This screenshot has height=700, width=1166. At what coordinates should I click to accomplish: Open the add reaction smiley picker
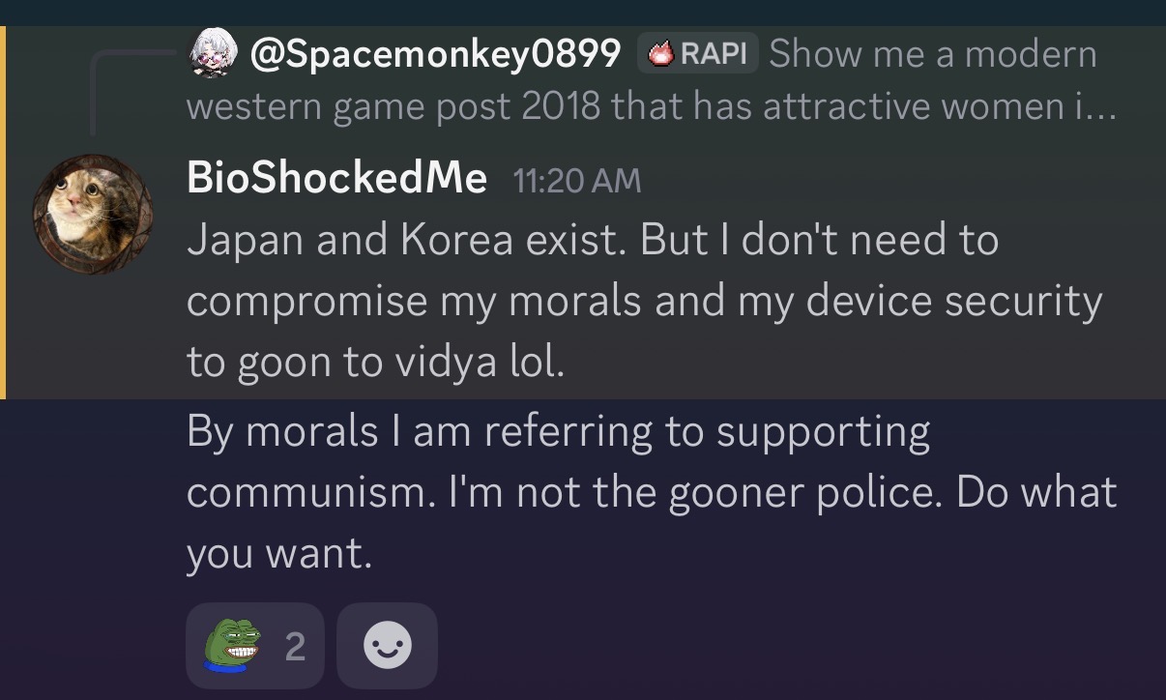(x=387, y=646)
